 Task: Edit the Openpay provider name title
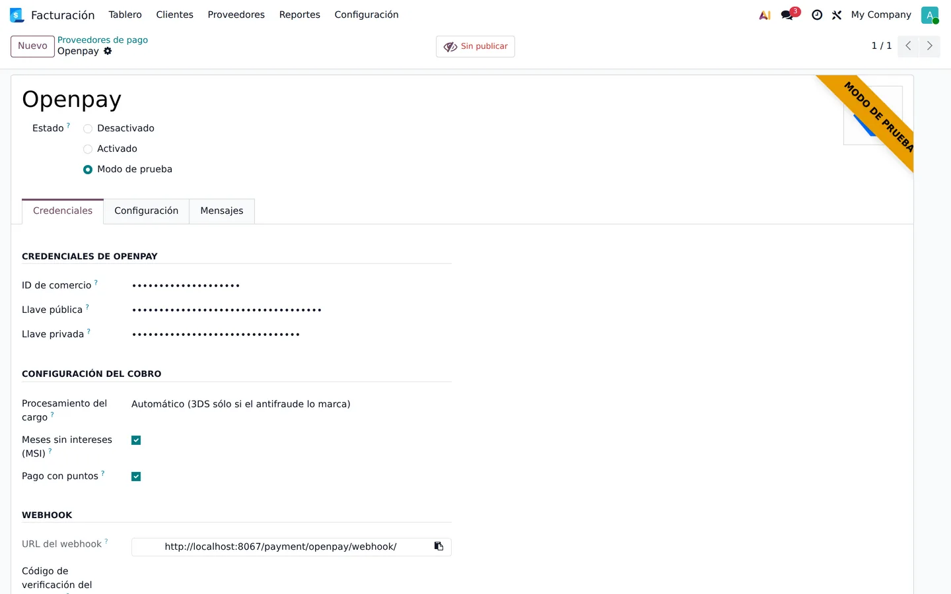pyautogui.click(x=72, y=99)
